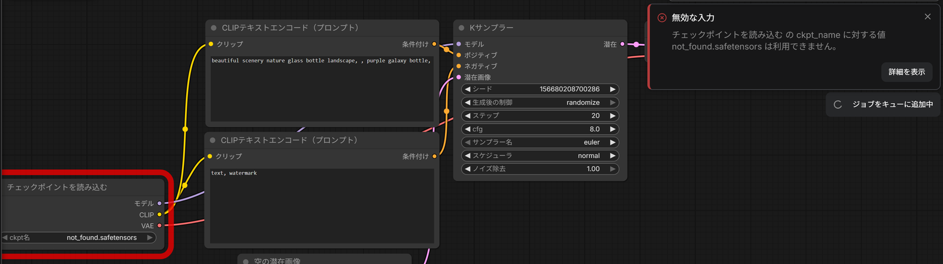Image resolution: width=943 pixels, height=264 pixels.
Task: Increase ステップ count with the right arrow
Action: (612, 115)
